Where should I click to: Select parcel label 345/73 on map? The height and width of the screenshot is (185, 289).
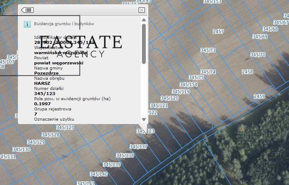[x=208, y=50]
